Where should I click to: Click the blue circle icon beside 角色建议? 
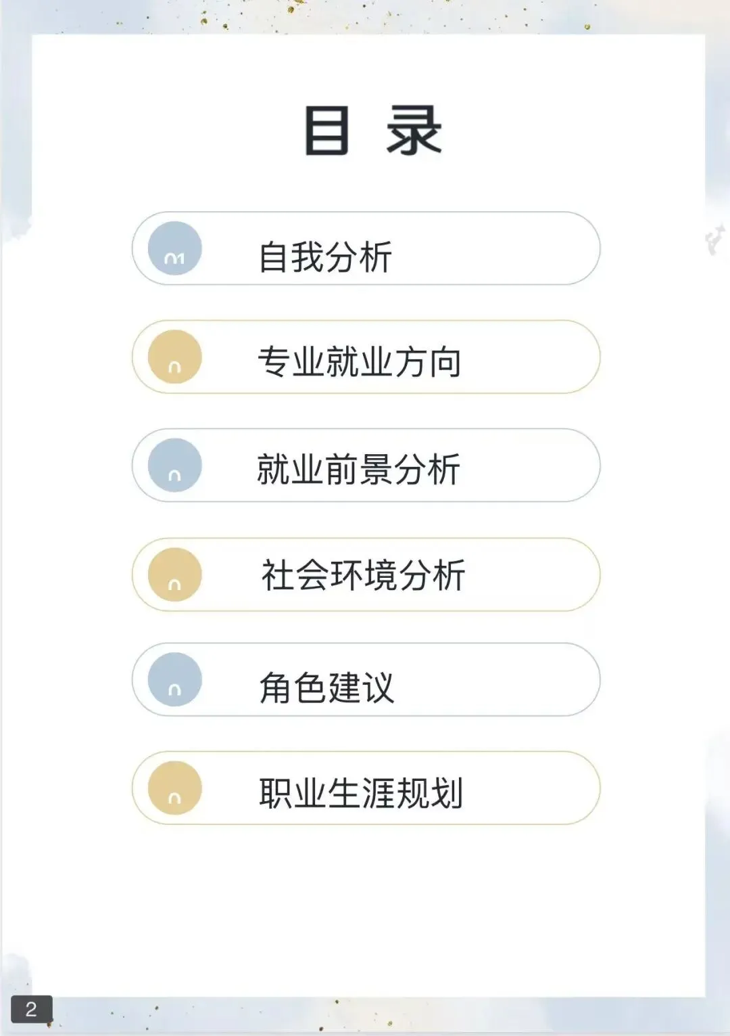pos(175,679)
